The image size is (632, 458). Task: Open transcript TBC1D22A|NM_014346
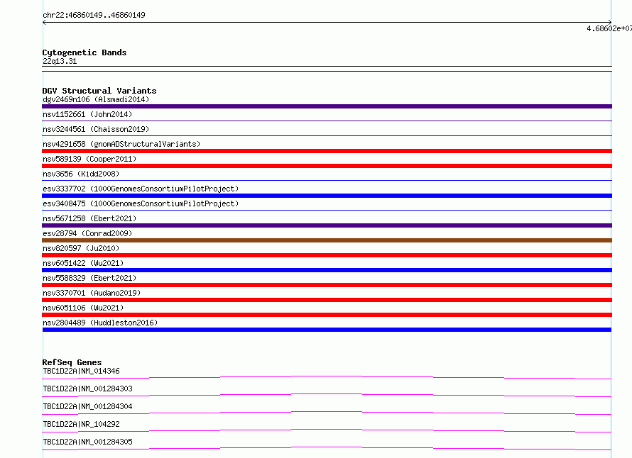point(81,371)
